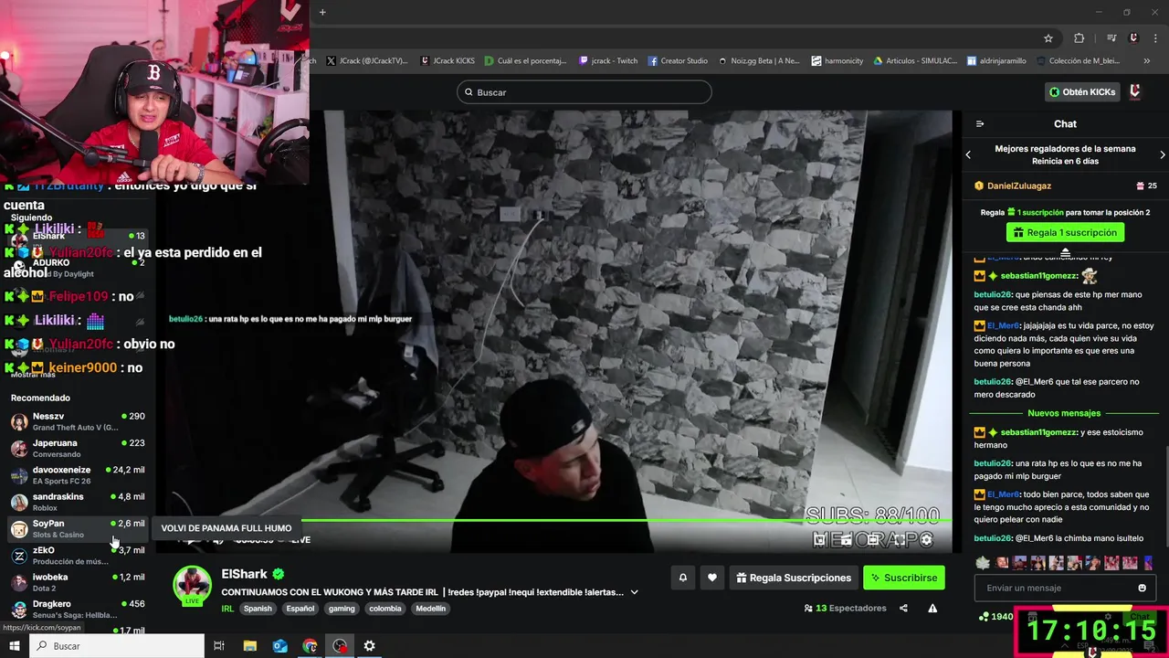Click the heart follow icon
The width and height of the screenshot is (1169, 658).
click(x=712, y=578)
